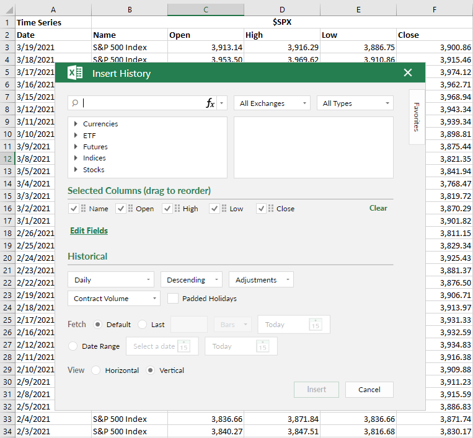Image resolution: width=473 pixels, height=438 pixels.
Task: Select column F header in spreadsheet
Action: 435,10
